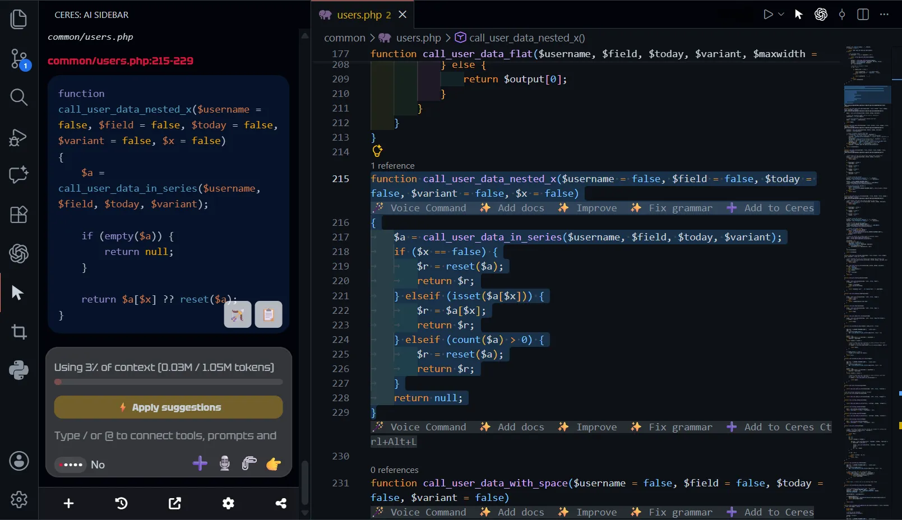Click 'Fix grammar' lens after line 229
902x520 pixels.
click(x=672, y=427)
